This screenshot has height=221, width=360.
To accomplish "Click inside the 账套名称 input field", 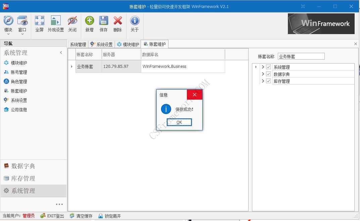I will tap(301, 56).
